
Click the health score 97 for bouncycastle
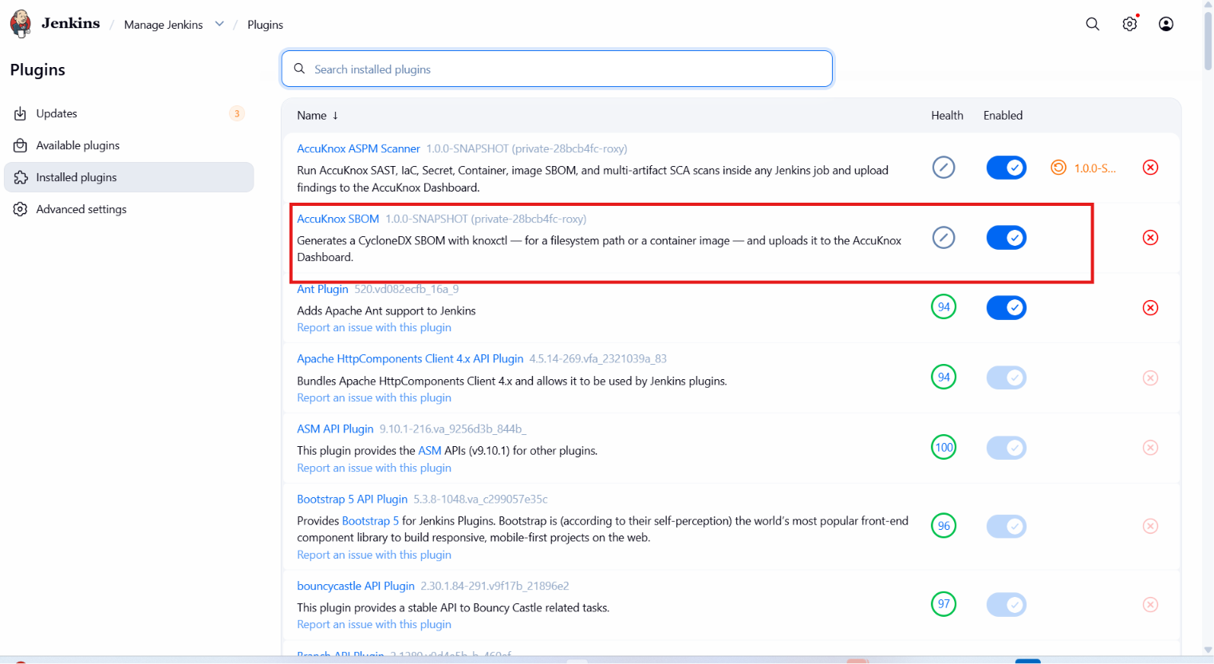944,604
